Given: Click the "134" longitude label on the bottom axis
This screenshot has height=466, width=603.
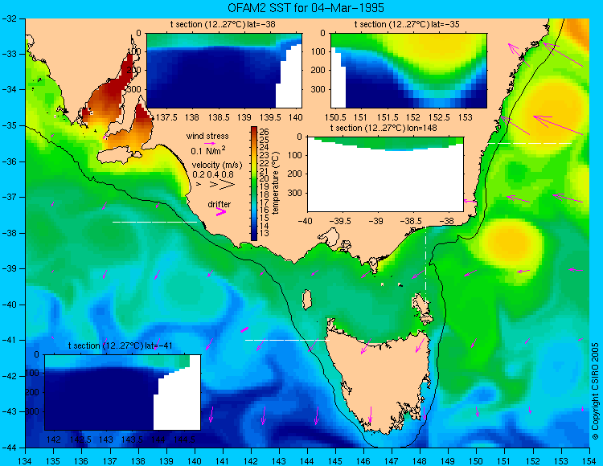Looking at the screenshot, I should coord(26,460).
